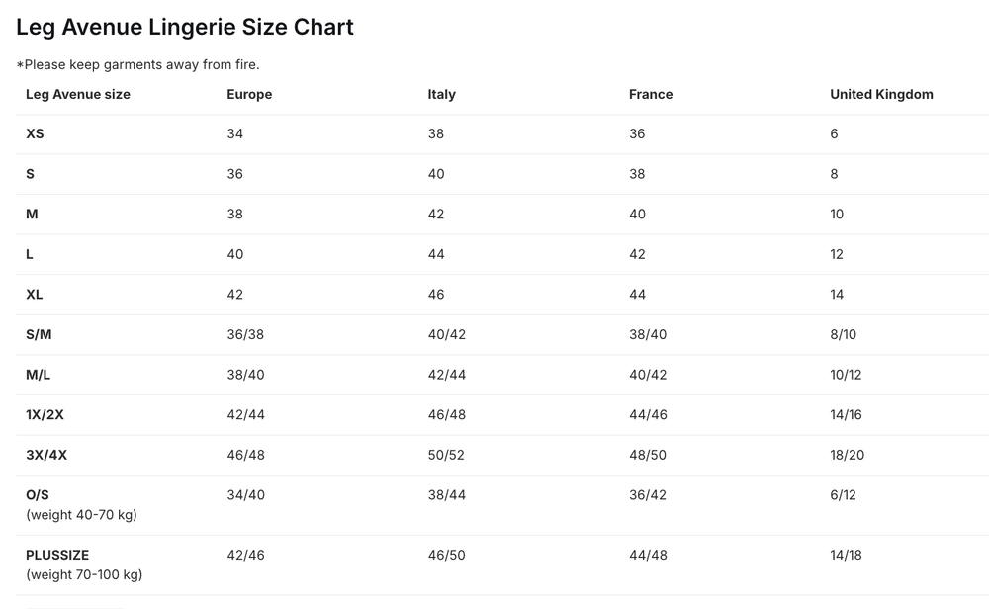Click the keep garments away from fire note
Screen dimensions: 989x609
click(138, 65)
